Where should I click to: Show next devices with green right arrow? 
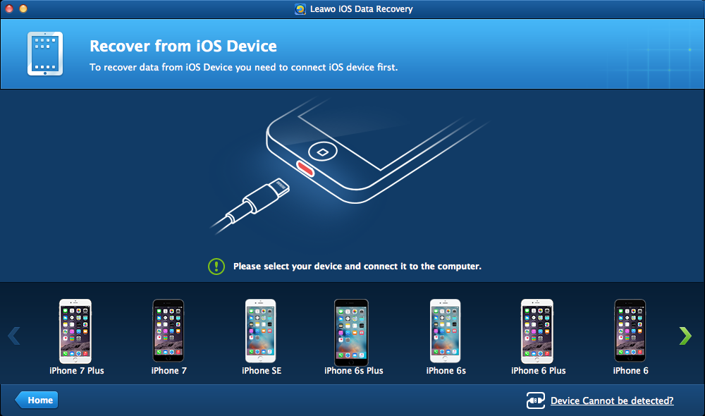(685, 336)
